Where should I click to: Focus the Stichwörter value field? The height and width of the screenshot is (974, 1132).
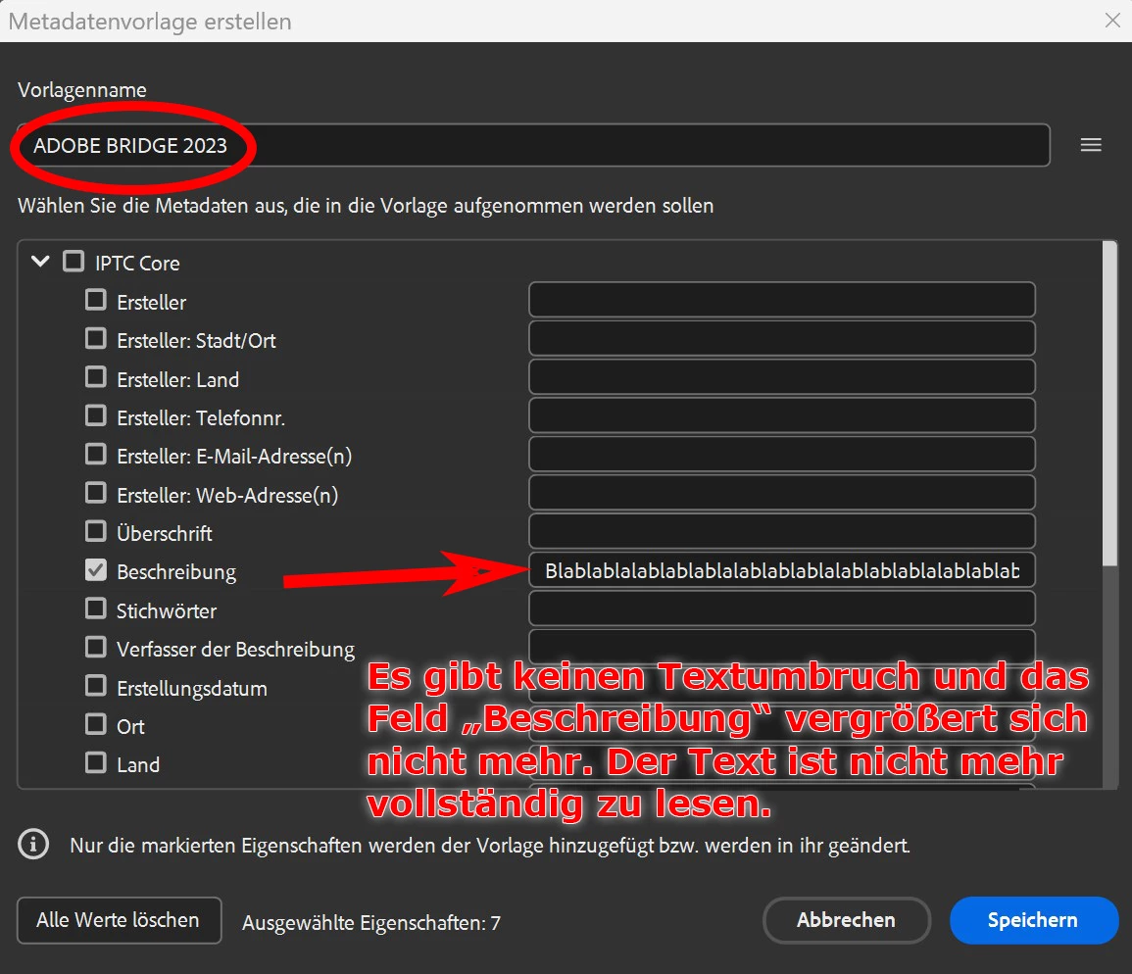[x=782, y=609]
